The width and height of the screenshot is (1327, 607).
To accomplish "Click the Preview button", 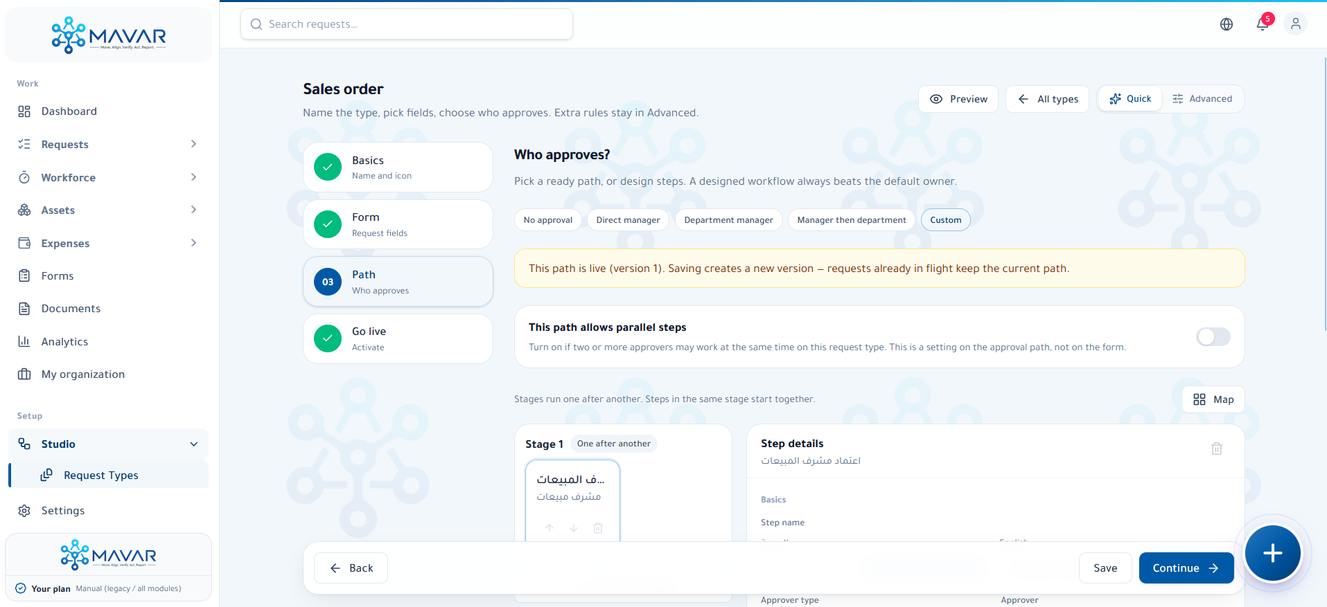I will (x=958, y=99).
